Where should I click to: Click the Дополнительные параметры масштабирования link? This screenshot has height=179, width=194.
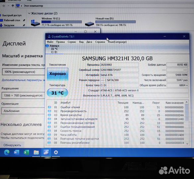(x=24, y=80)
